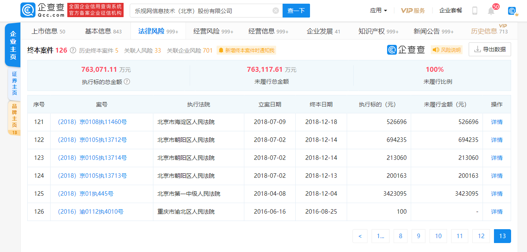Open notifications via the bell icon showing 50

tap(491, 10)
